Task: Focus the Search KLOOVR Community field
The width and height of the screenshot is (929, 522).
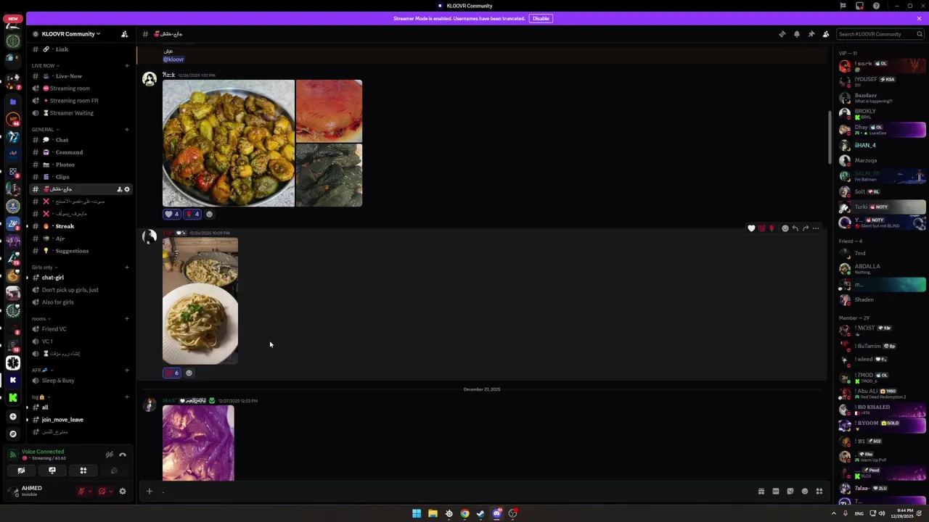Action: 880,34
